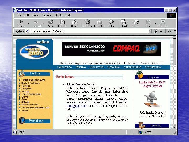189x142 pixels.
Task: Click the Windows logo throbber icon
Action: tap(172, 16)
